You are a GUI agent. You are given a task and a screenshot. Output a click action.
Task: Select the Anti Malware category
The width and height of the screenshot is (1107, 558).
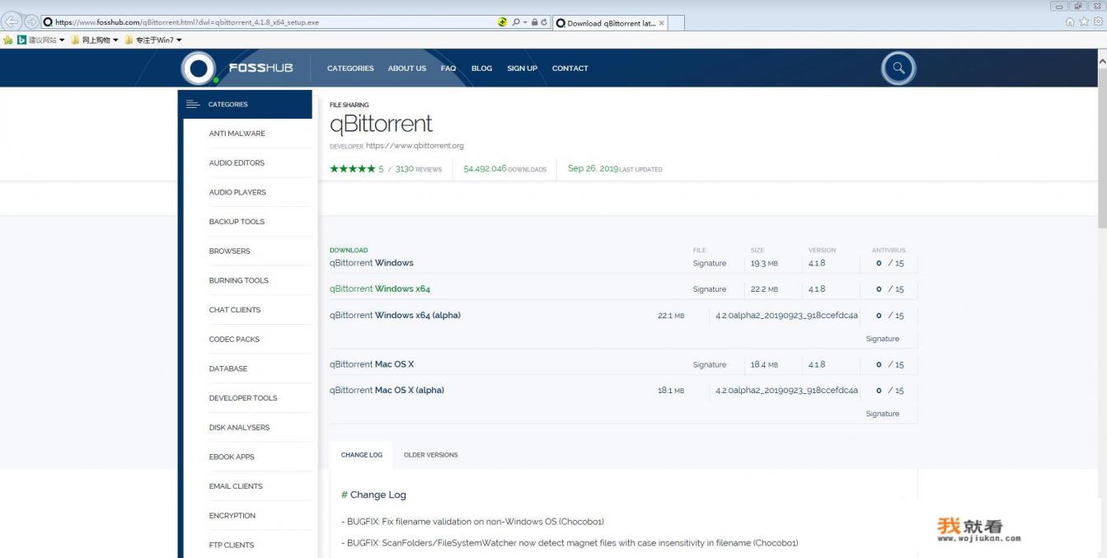point(237,134)
